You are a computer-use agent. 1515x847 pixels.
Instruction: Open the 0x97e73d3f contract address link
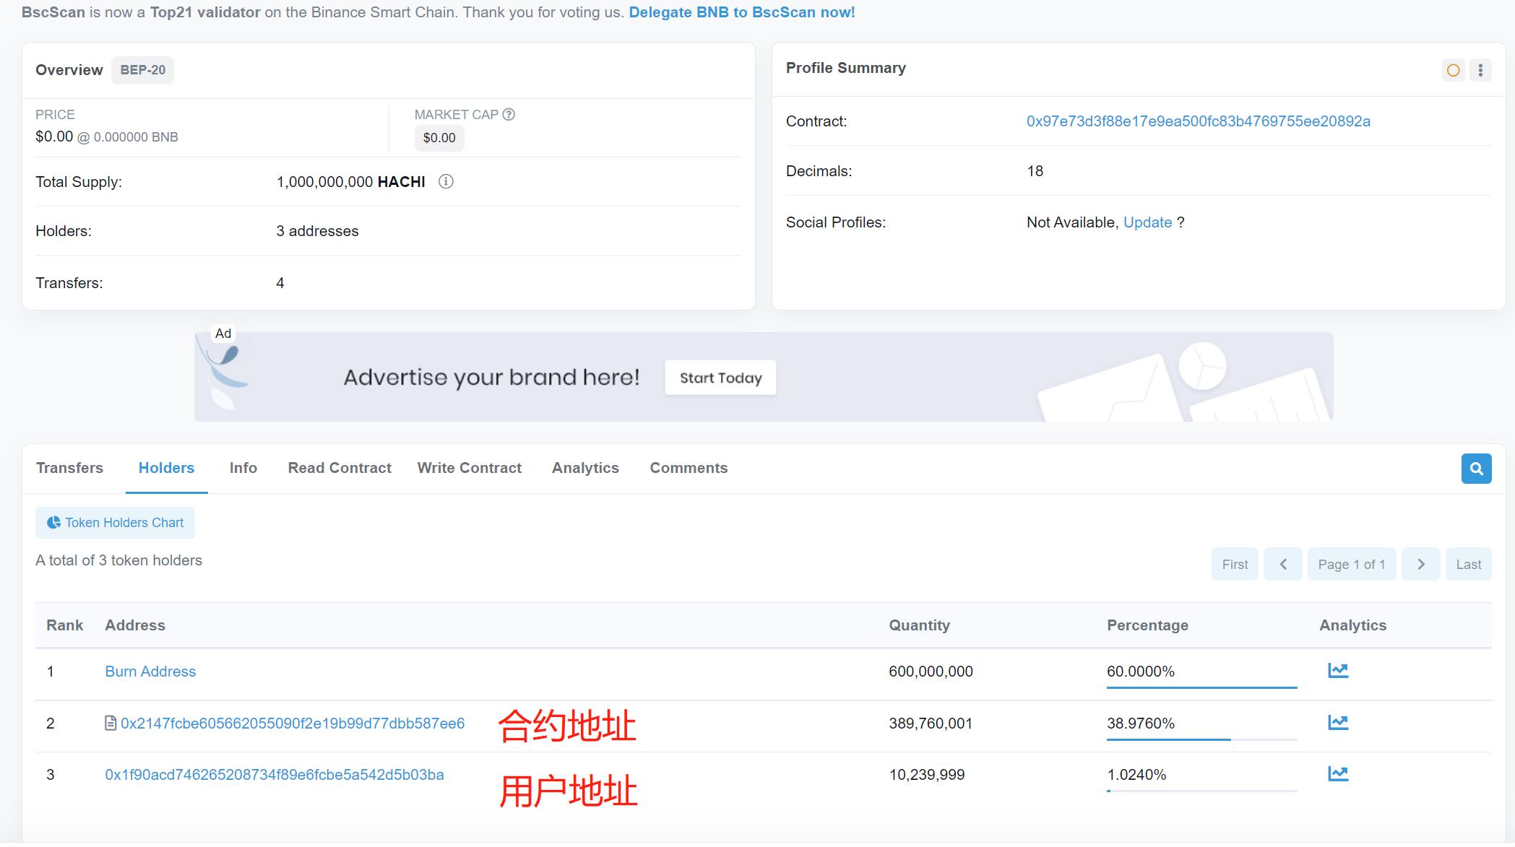[x=1198, y=121]
